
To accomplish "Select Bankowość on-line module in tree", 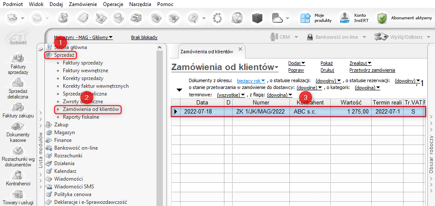I will (76, 148).
